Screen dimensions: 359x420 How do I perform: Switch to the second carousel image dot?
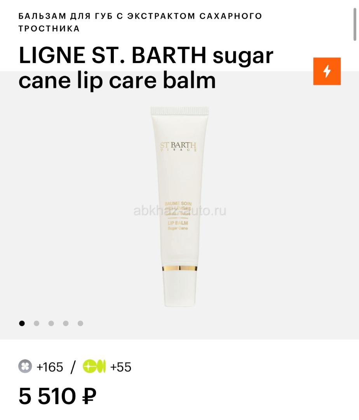click(37, 323)
